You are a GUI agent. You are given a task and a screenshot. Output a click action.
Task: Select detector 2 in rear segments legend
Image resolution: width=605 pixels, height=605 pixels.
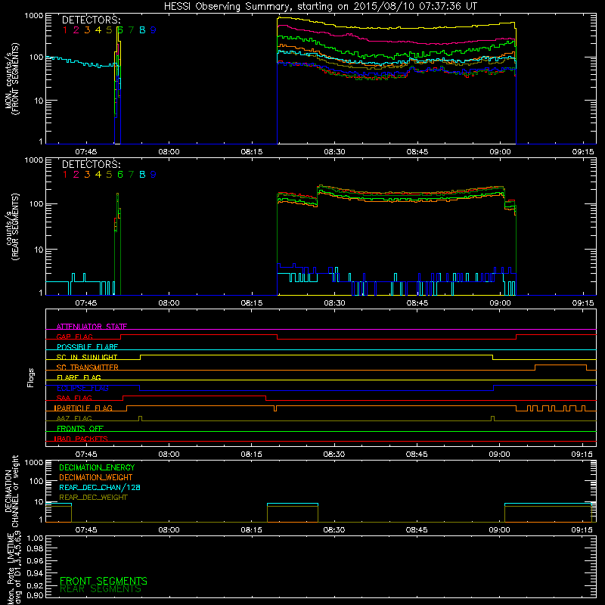point(76,175)
